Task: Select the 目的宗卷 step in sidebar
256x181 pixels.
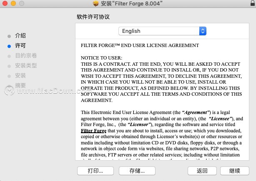Action: tap(26, 56)
